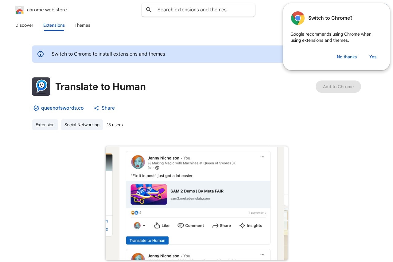Click the SAM 2 Demo thumbnail image

click(x=149, y=194)
